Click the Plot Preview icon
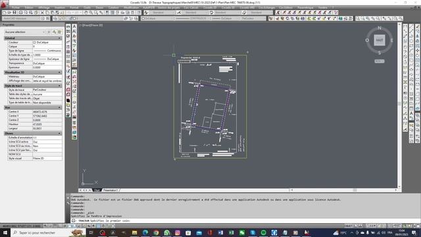The image size is (421, 237). coord(26,13)
